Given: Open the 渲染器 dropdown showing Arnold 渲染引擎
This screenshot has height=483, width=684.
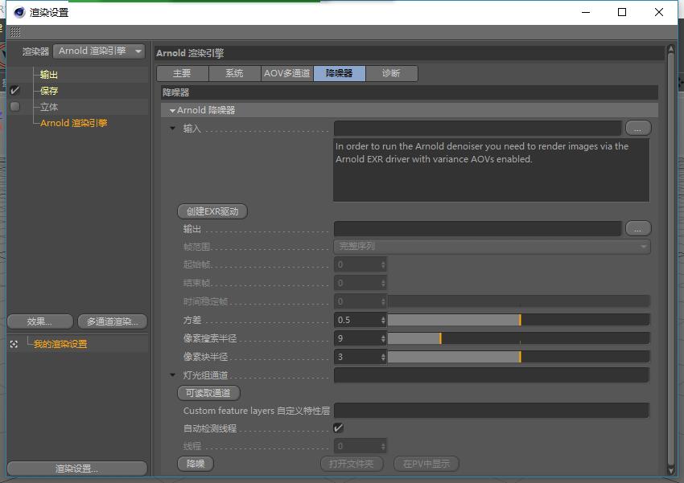Looking at the screenshot, I should click(99, 51).
